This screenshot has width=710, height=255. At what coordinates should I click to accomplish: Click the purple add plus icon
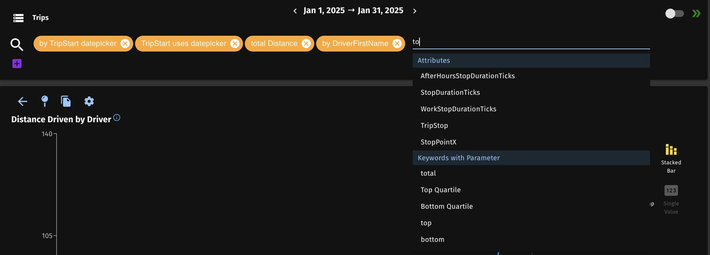(x=17, y=64)
